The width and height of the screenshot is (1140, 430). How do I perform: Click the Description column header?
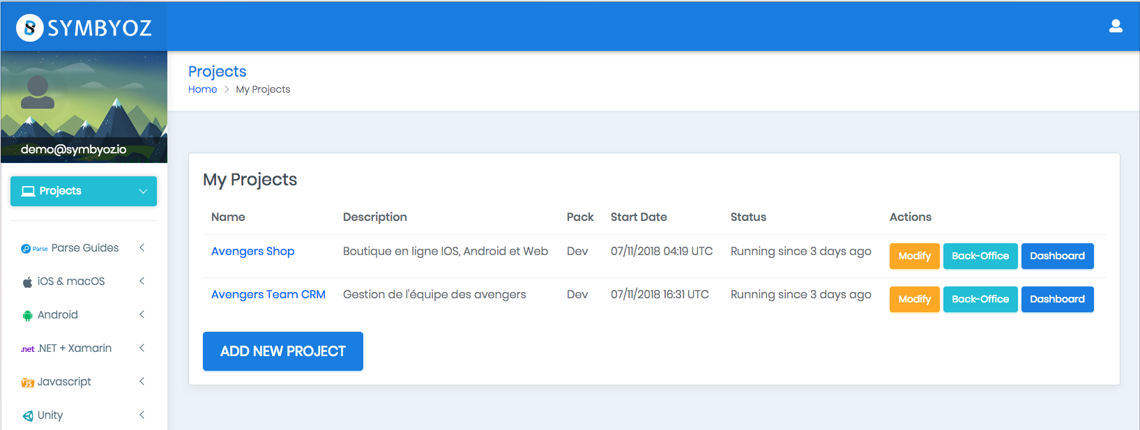(x=375, y=217)
